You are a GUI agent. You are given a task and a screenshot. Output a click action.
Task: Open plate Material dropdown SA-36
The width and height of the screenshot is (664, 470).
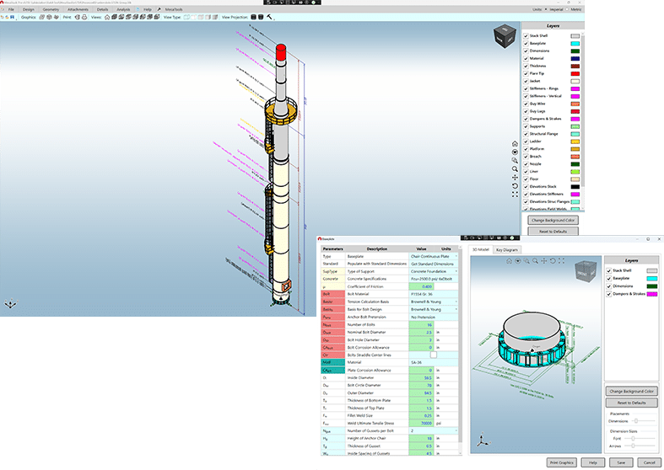[434, 363]
